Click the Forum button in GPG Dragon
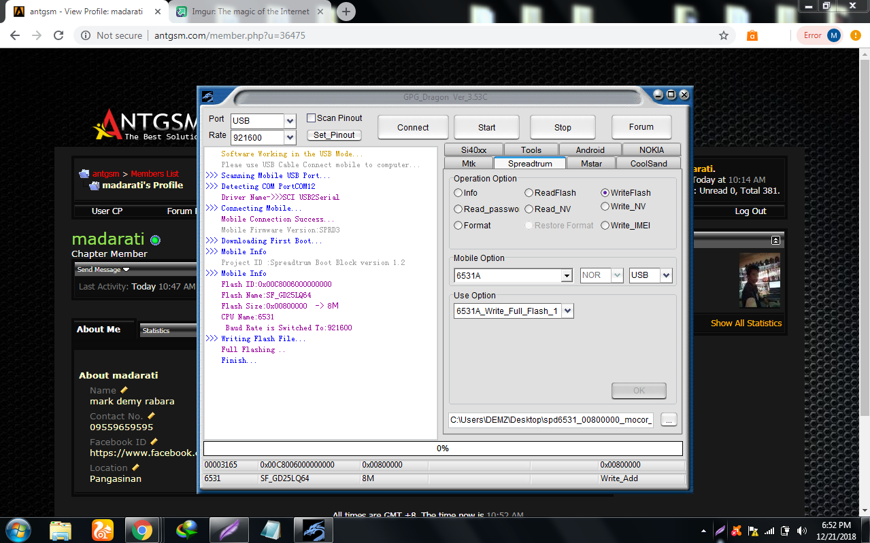The height and width of the screenshot is (543, 870). click(641, 127)
